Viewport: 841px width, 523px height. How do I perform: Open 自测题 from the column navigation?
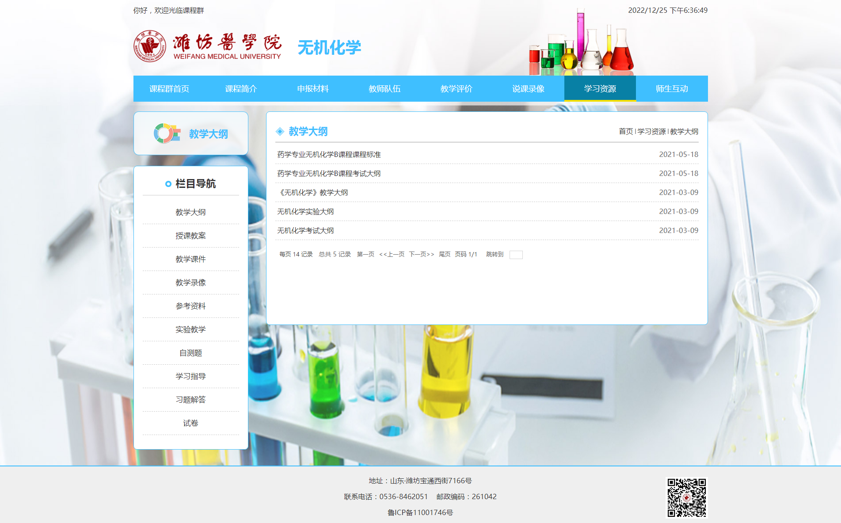tap(190, 353)
